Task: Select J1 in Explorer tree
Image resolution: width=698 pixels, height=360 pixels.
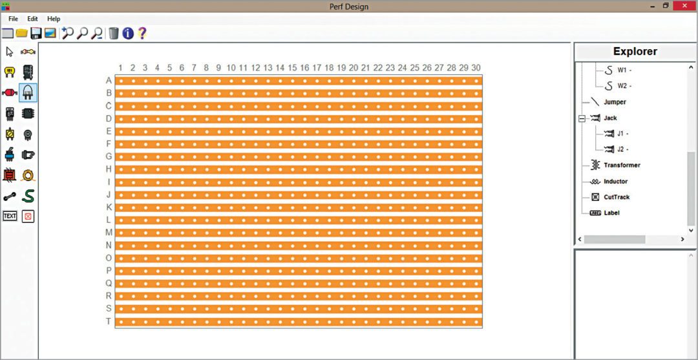Action: pyautogui.click(x=621, y=134)
